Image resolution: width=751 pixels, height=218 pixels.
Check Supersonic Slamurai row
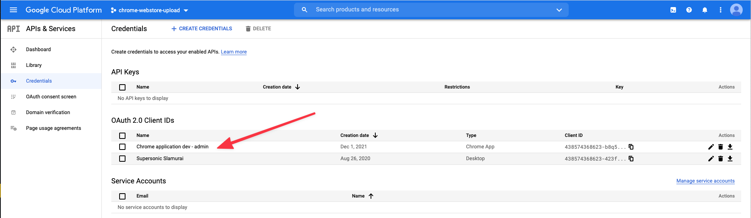pyautogui.click(x=122, y=159)
